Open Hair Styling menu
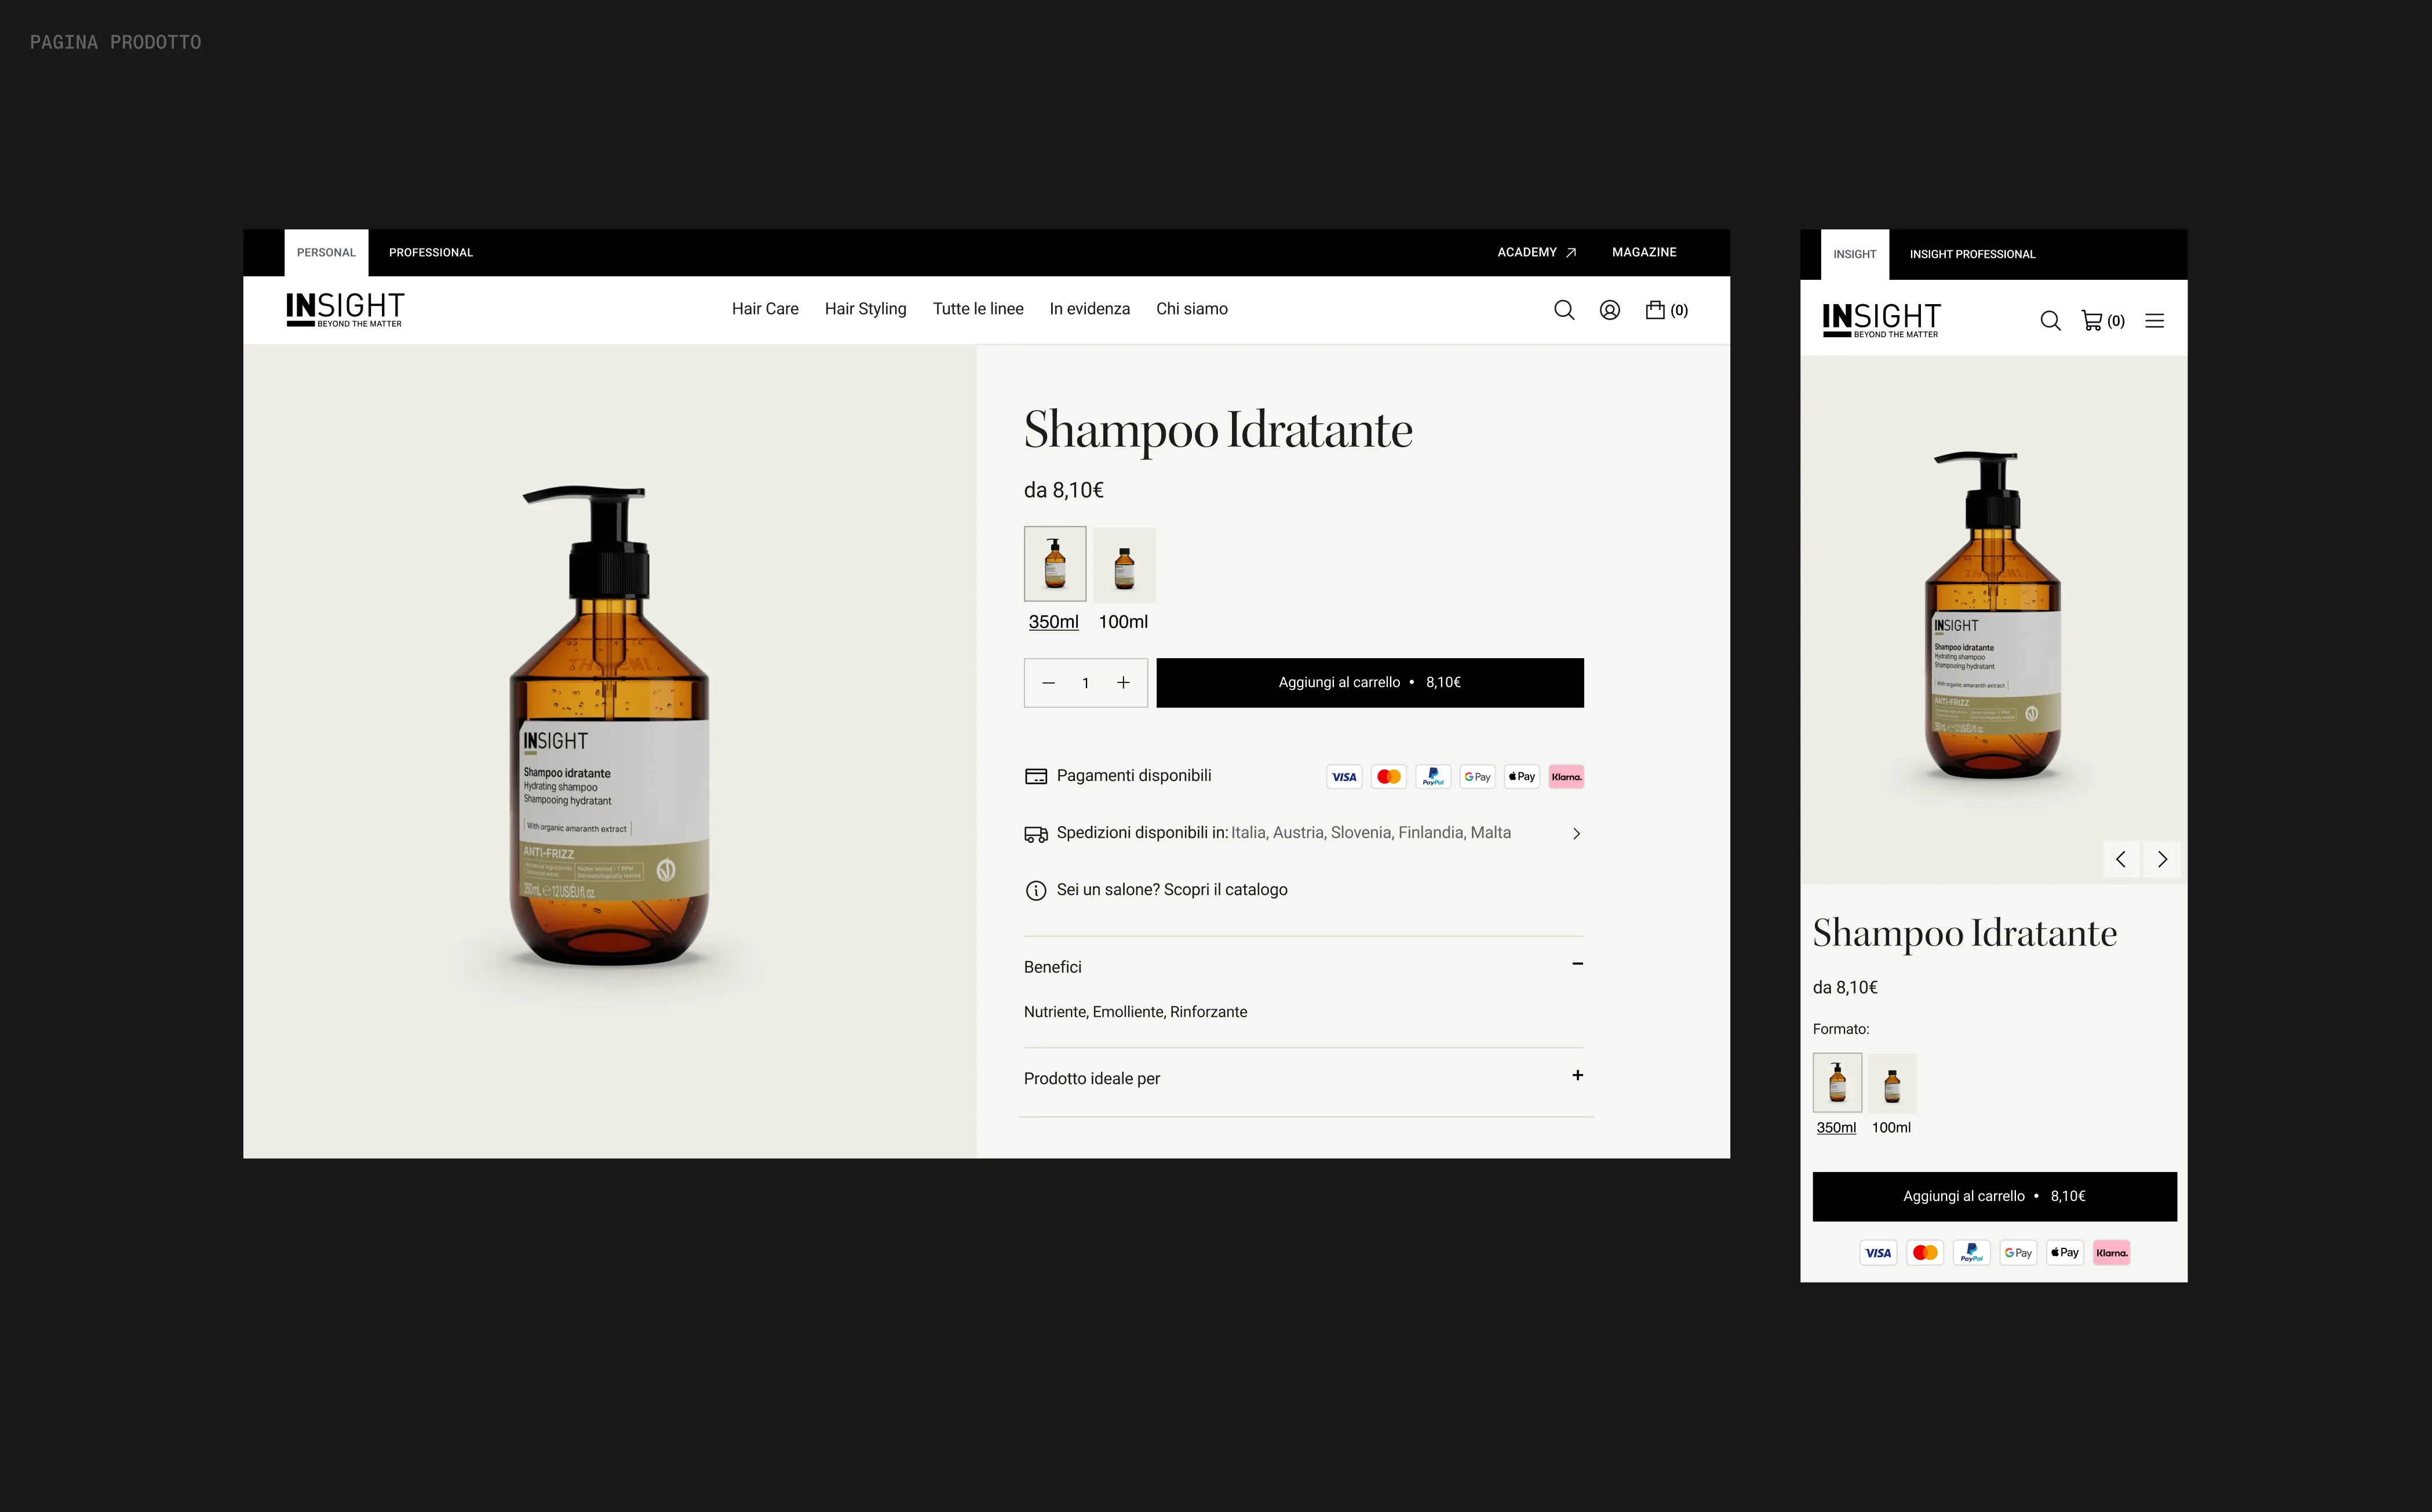The image size is (2432, 1512). pos(865,309)
